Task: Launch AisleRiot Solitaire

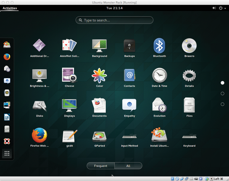Action: pyautogui.click(x=69, y=48)
